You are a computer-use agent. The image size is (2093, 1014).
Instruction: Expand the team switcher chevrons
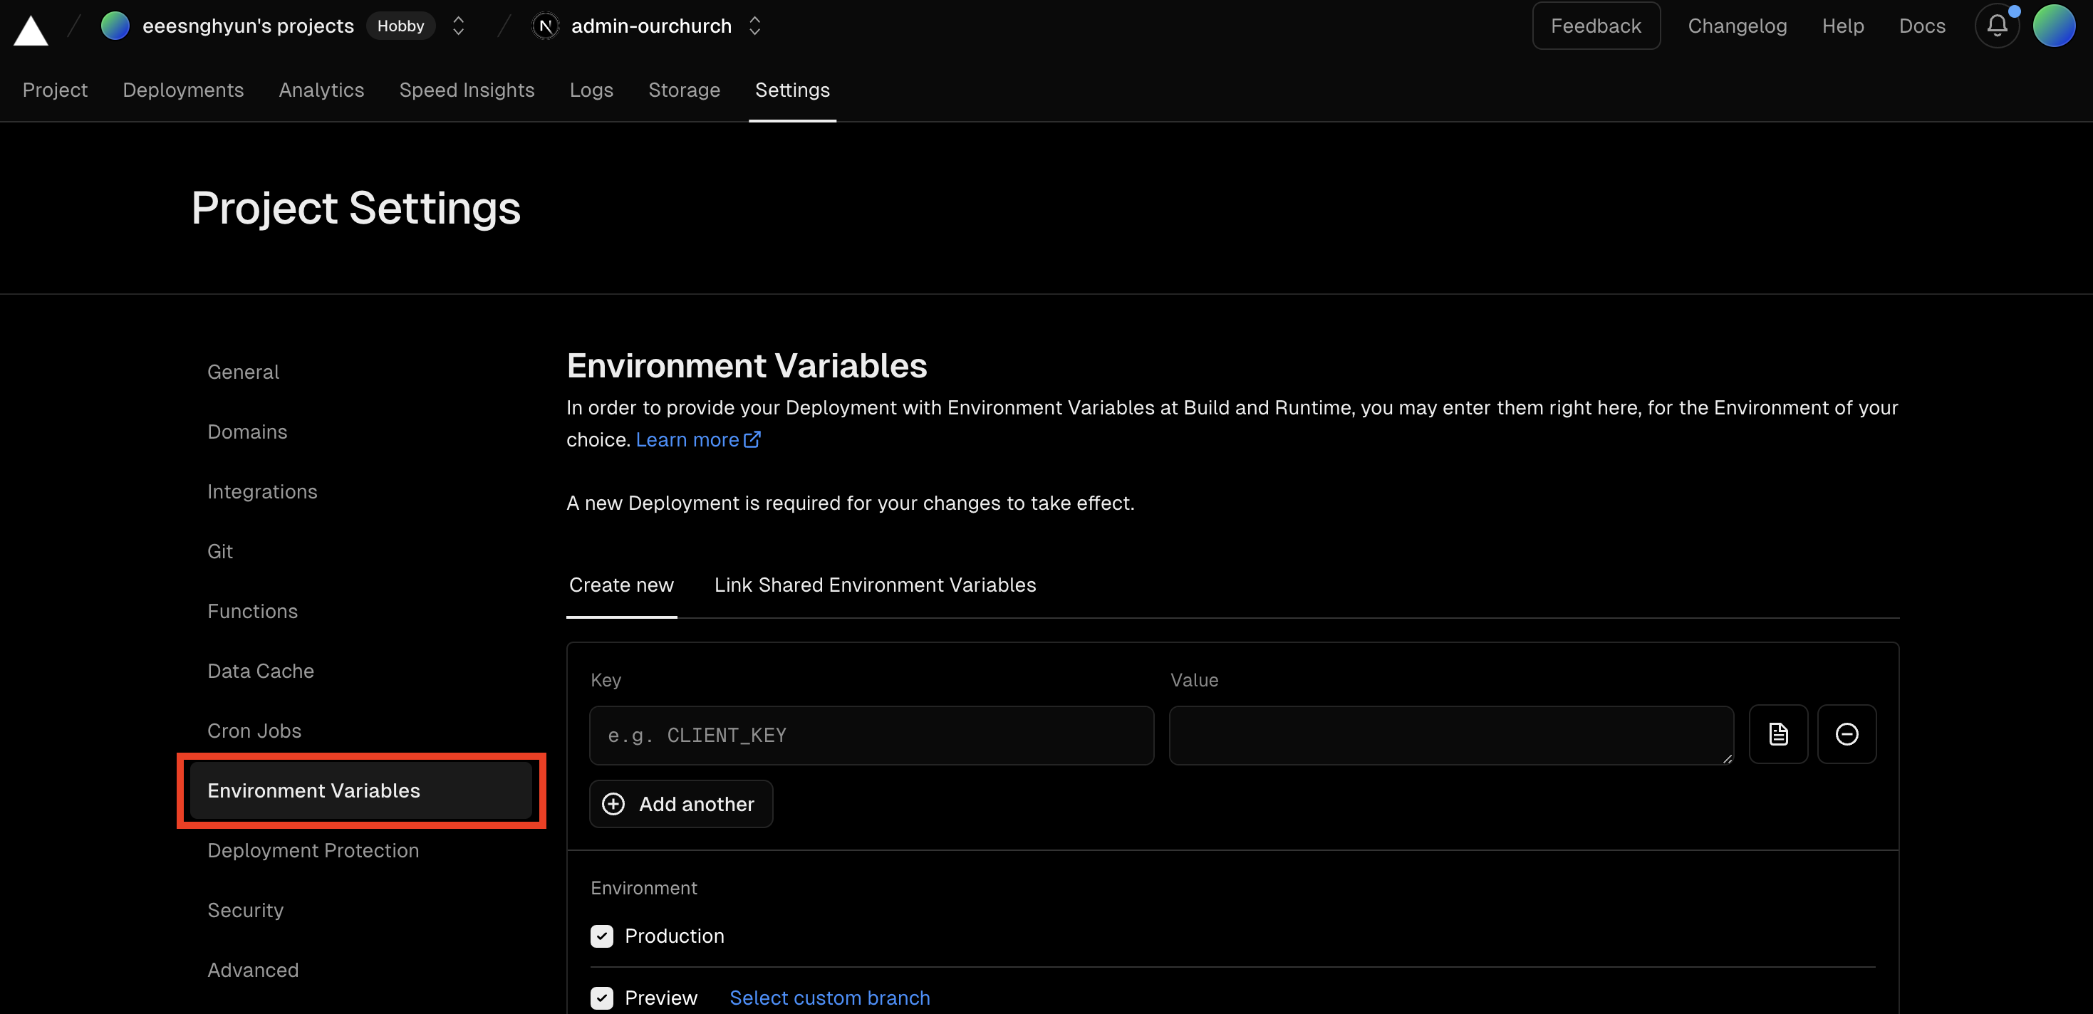[458, 26]
